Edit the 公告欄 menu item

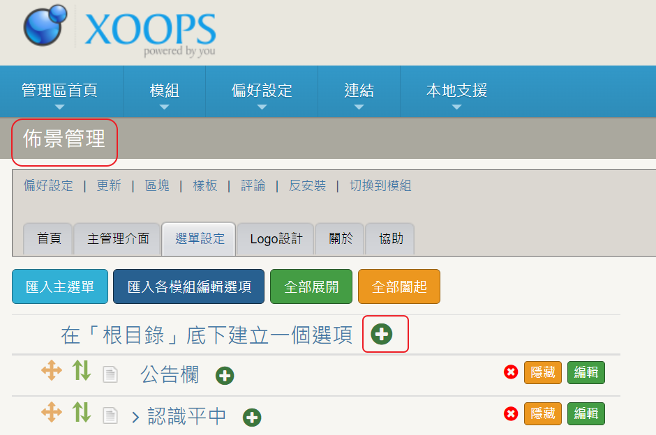tap(586, 372)
